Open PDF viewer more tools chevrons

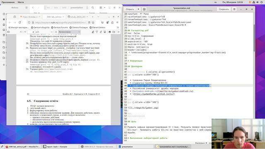118,32
